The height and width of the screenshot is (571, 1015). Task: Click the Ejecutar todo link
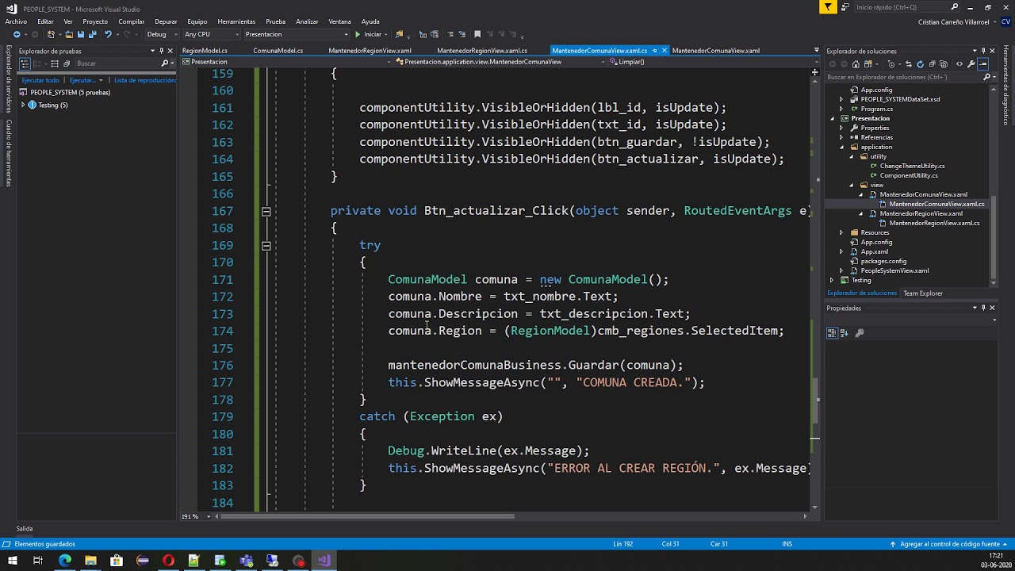tap(40, 80)
